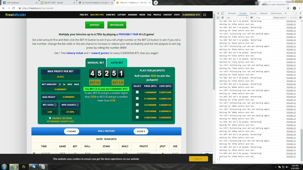Close the BIG BTC WIN tab
The width and height of the screenshot is (303, 170).
point(74,3)
